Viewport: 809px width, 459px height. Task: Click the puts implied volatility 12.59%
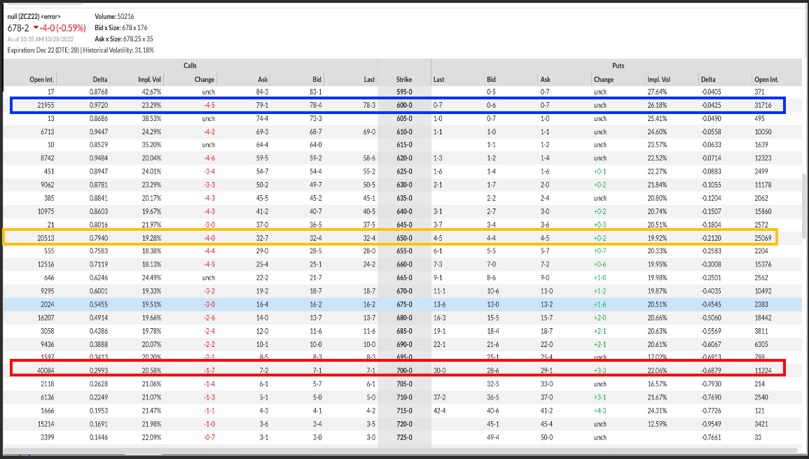point(657,424)
